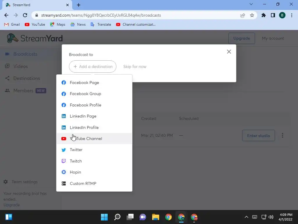298x224 pixels.
Task: Open the Chrome extensions puzzle icon
Action: (x=263, y=15)
